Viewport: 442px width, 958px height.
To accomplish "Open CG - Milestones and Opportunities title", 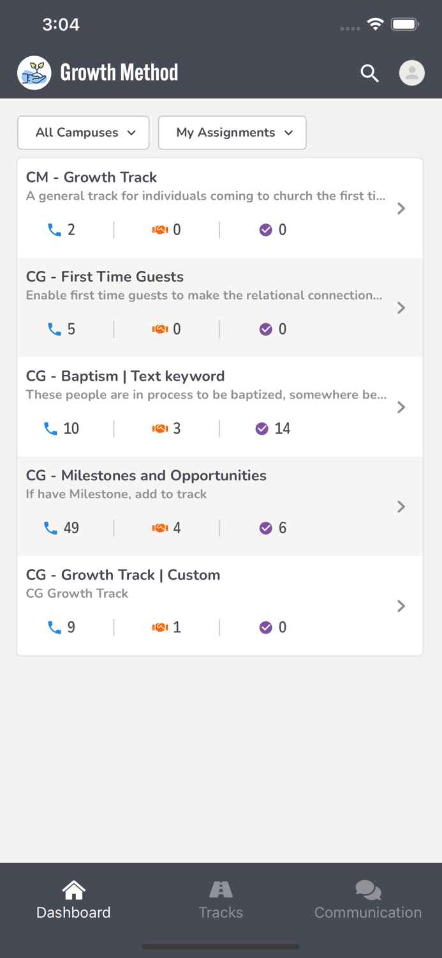I will pos(146,476).
